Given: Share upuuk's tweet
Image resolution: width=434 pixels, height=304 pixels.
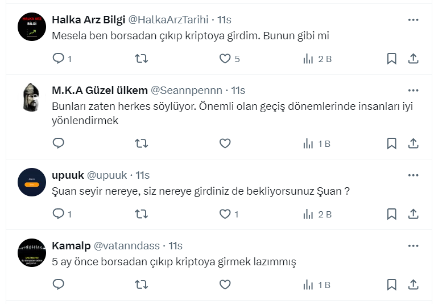Looking at the screenshot, I should [414, 214].
